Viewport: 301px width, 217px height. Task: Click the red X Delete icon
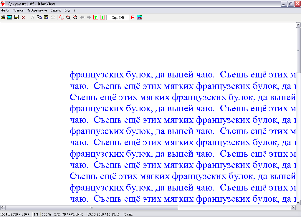pos(23,18)
